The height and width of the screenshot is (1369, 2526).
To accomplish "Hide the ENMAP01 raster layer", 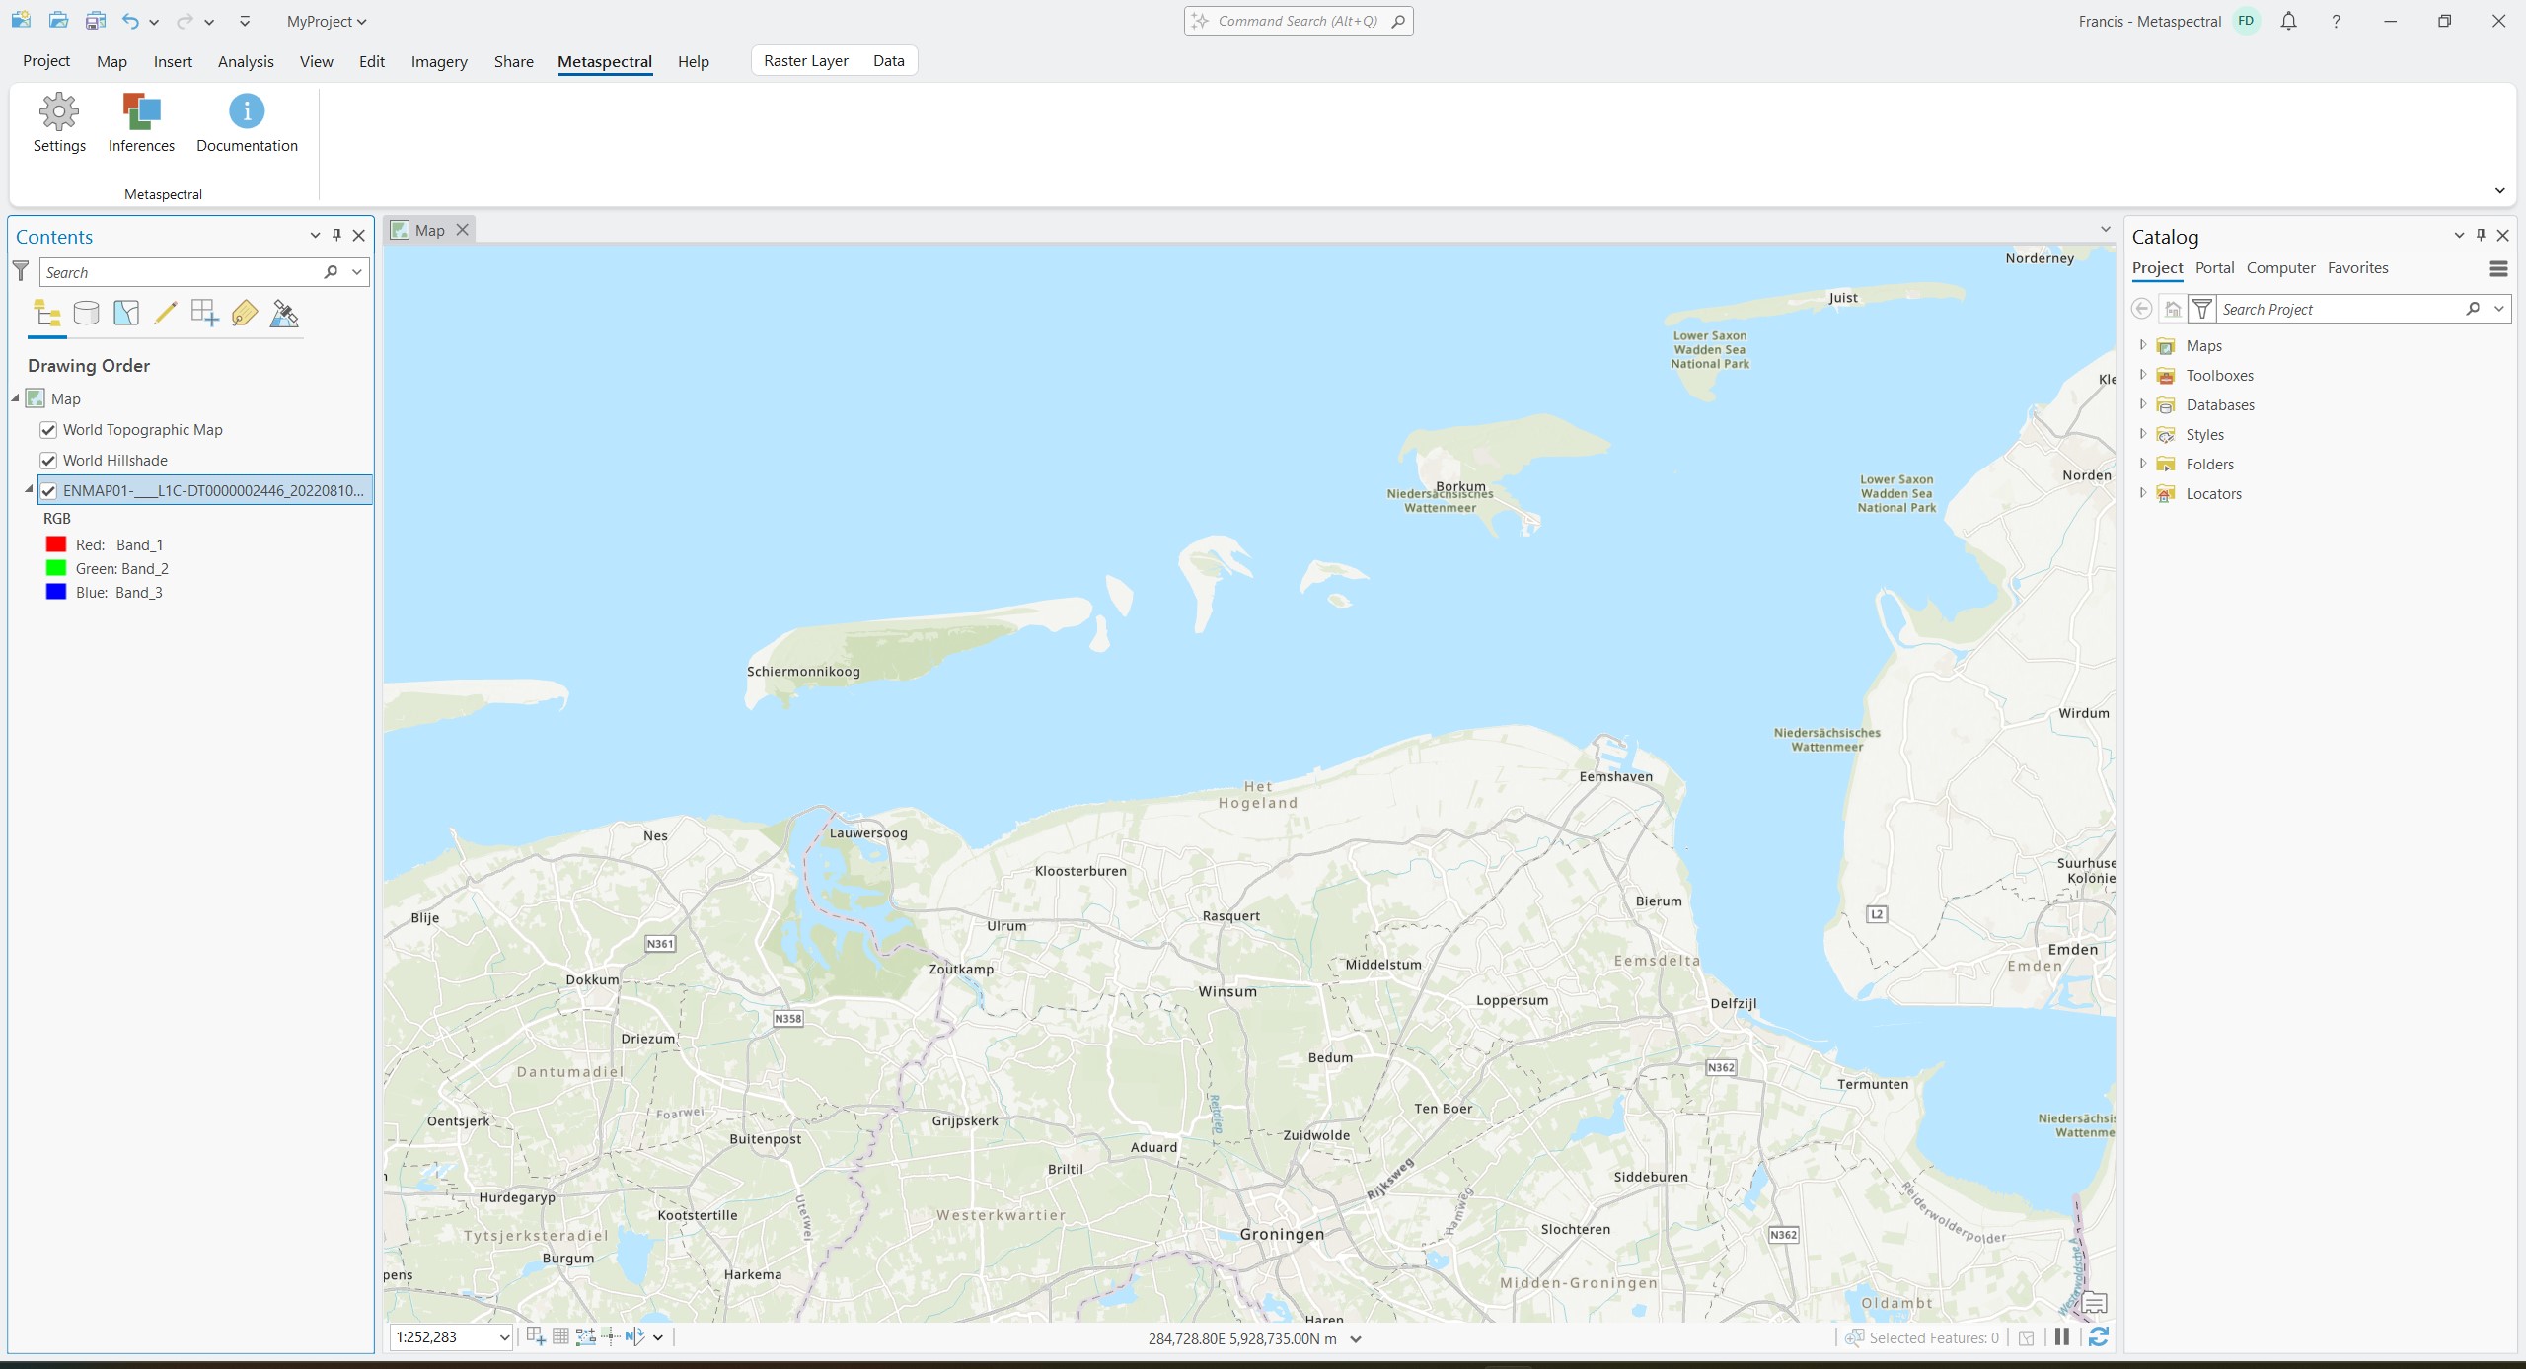I will click(48, 491).
